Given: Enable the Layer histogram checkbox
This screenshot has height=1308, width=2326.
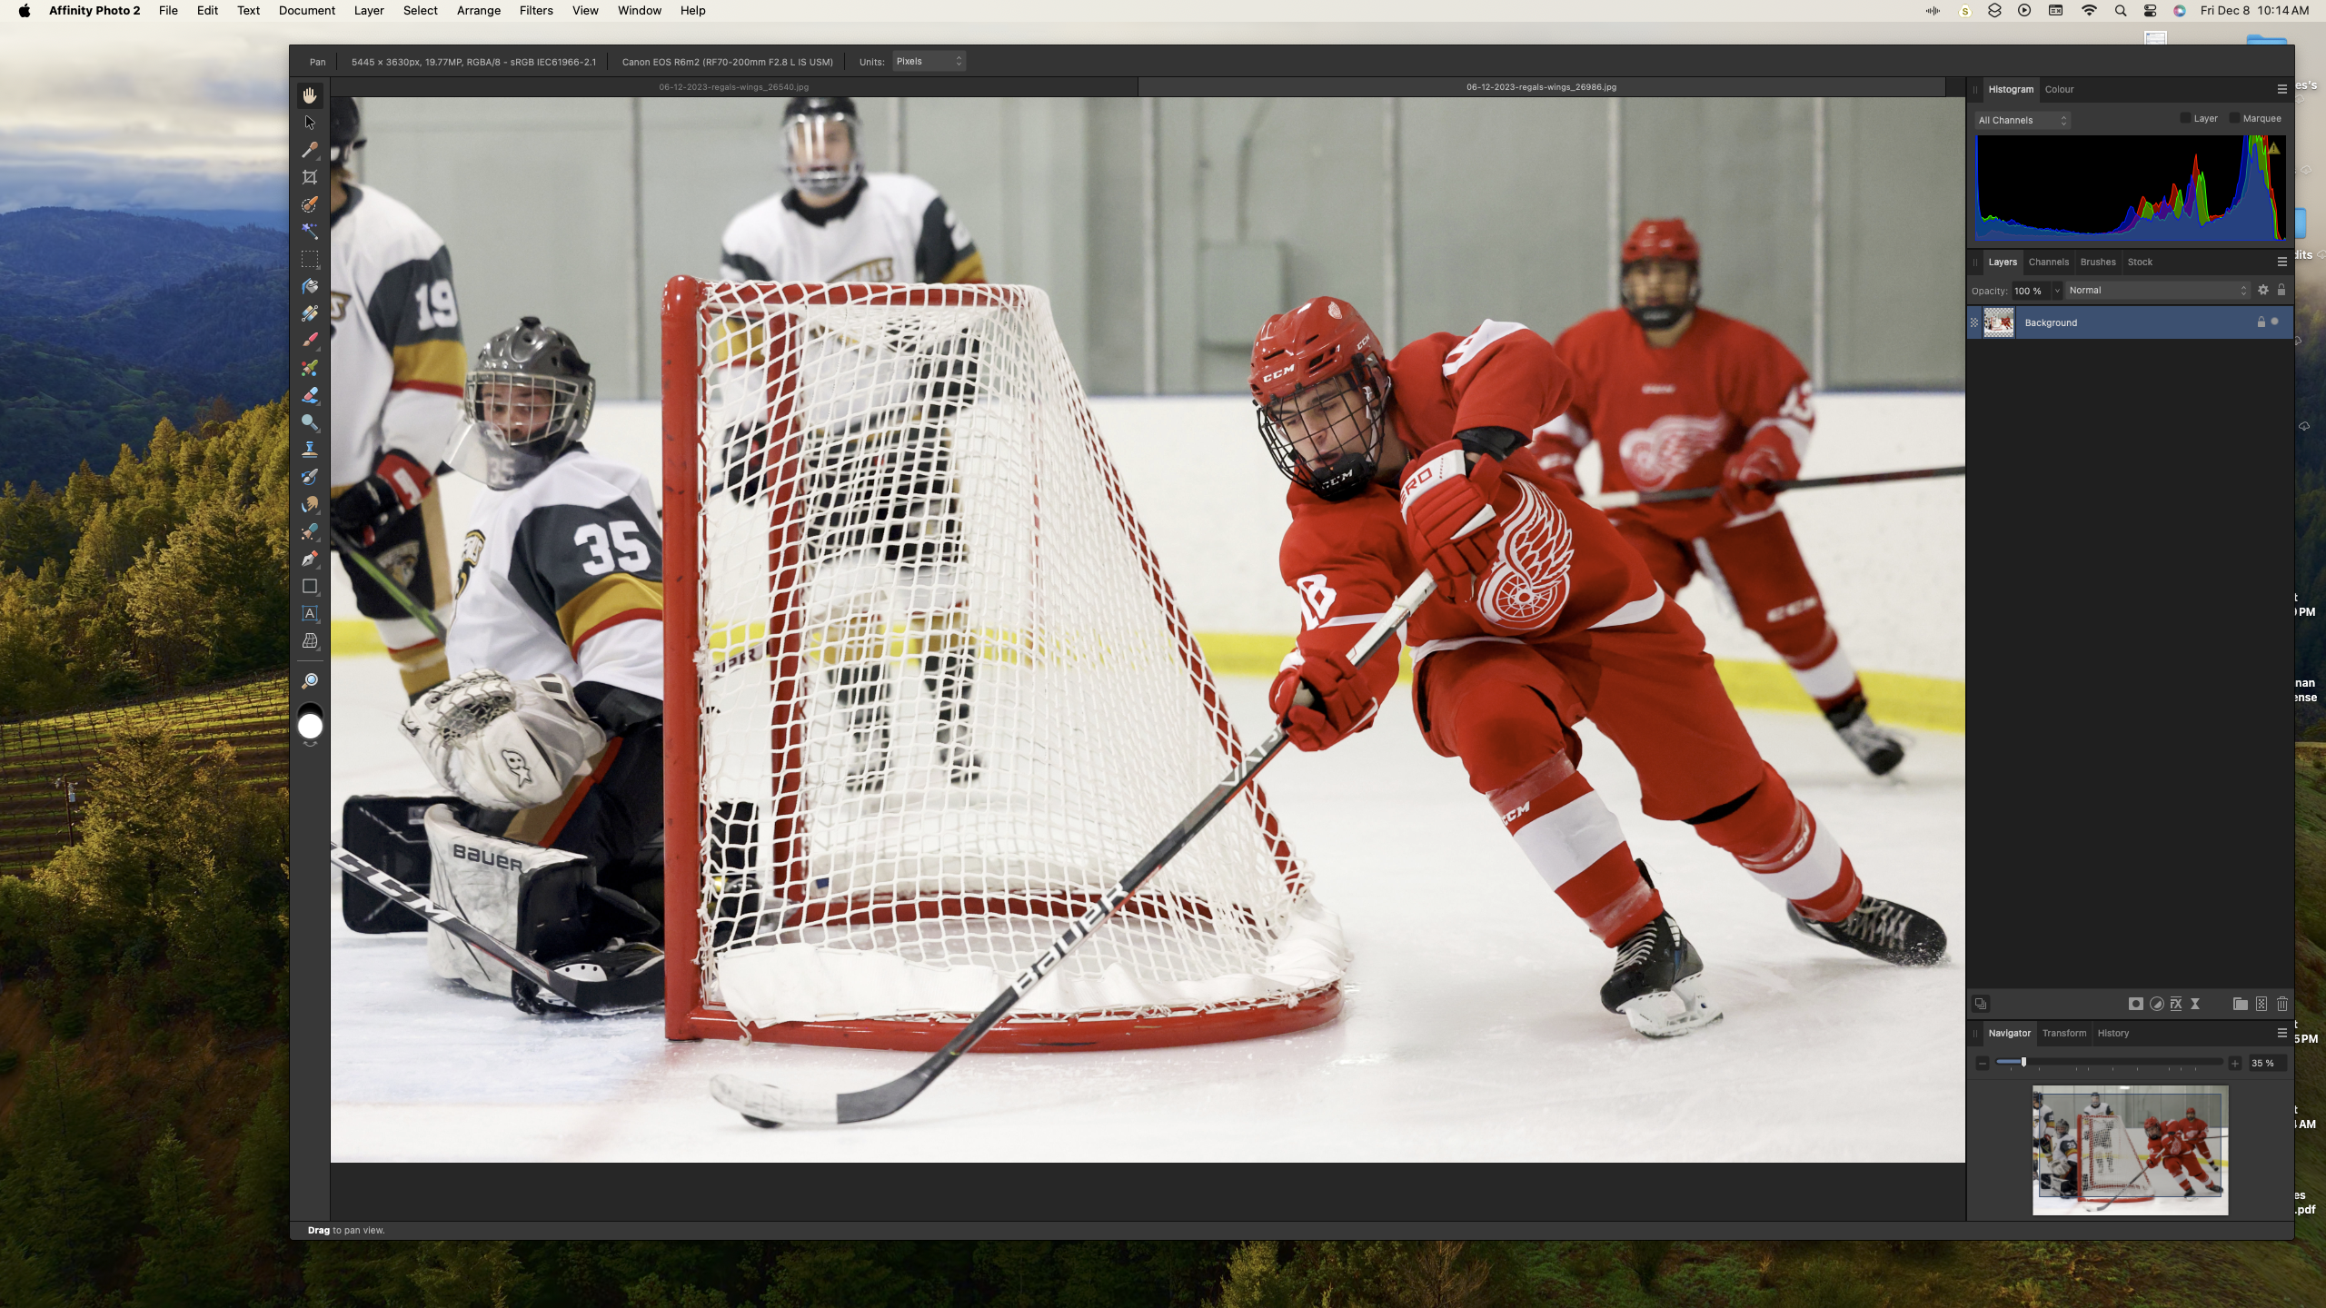Looking at the screenshot, I should [2185, 118].
